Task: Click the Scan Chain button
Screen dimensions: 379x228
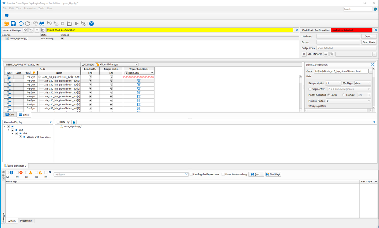Action: 369,42
